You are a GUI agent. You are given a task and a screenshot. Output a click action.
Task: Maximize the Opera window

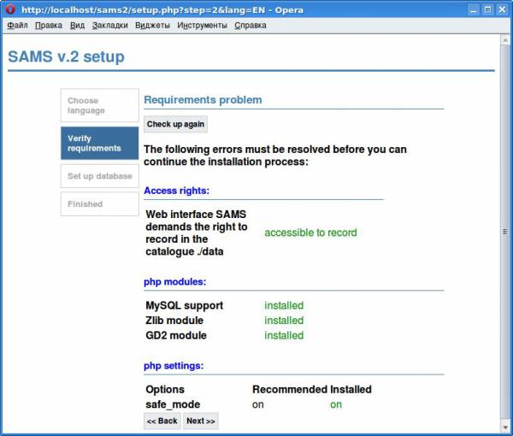(x=488, y=9)
